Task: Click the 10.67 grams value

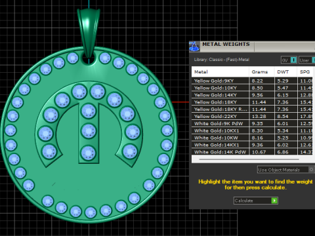Action: (x=259, y=152)
